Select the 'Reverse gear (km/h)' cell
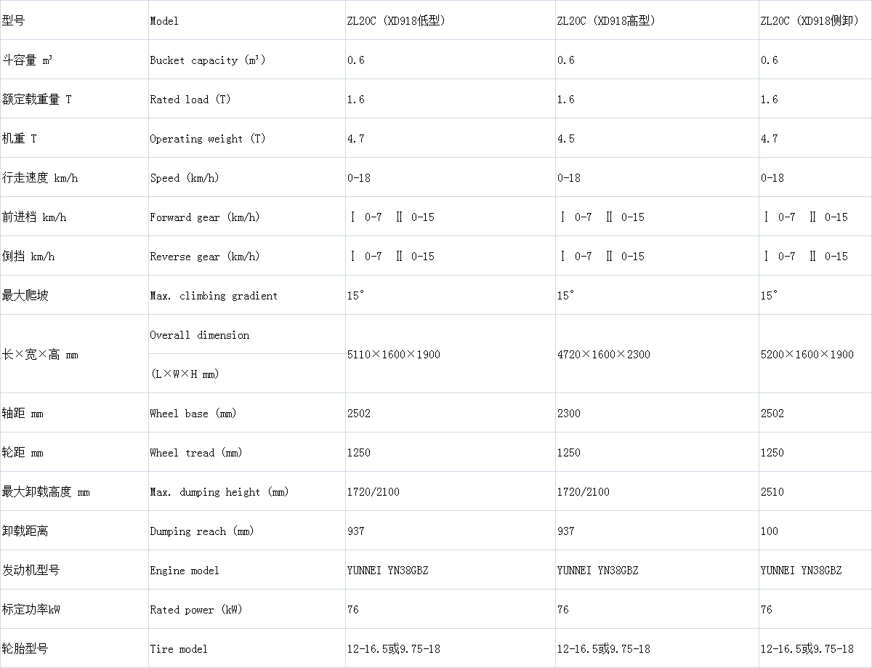The image size is (872, 668). 205,257
